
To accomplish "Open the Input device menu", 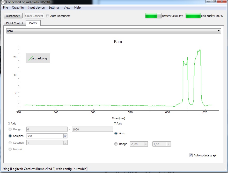I will (x=36, y=8).
